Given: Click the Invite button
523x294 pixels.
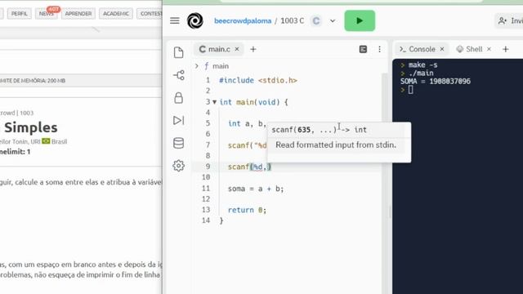Looking at the screenshot, I should coord(510,20).
